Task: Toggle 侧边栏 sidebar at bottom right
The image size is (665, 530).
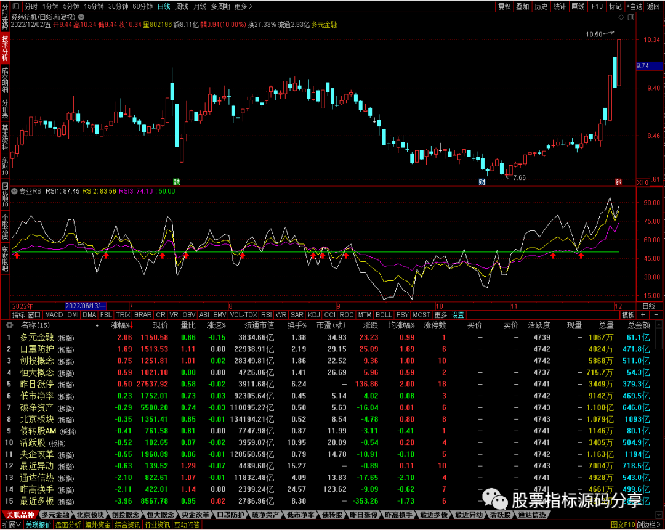Action: tap(649, 525)
